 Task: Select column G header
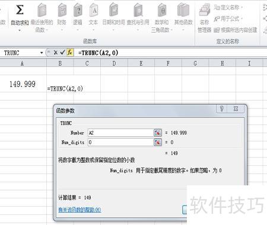(x=195, y=63)
